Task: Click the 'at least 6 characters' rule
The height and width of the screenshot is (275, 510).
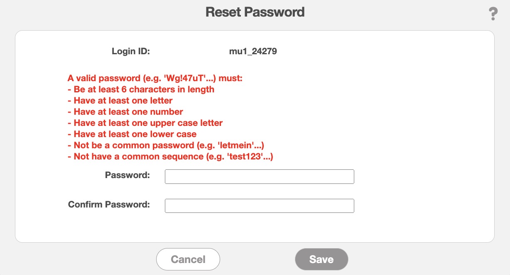Action: [144, 89]
